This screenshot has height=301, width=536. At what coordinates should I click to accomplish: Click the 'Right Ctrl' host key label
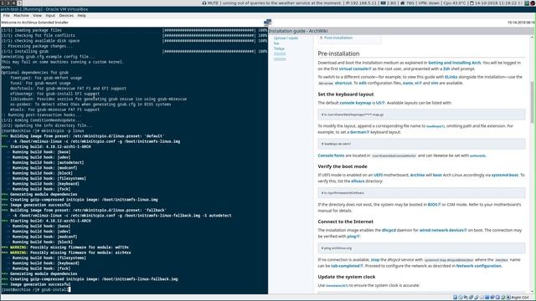520,298
